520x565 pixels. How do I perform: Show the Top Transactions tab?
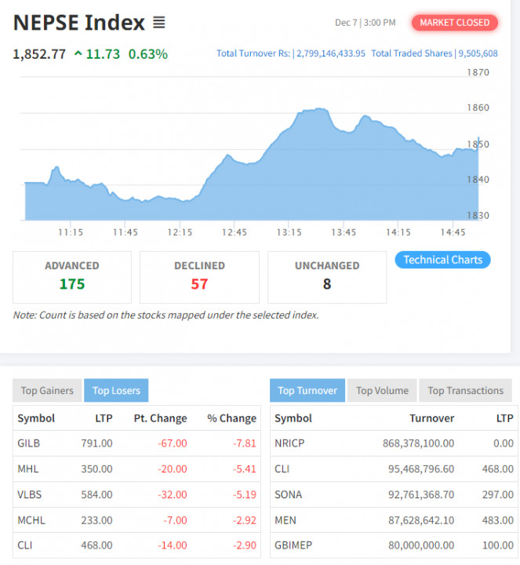tap(465, 390)
